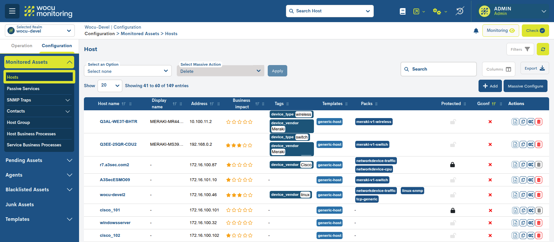Duplicate host Q3EE-25QR-CDU2 using copy icon

pos(523,144)
